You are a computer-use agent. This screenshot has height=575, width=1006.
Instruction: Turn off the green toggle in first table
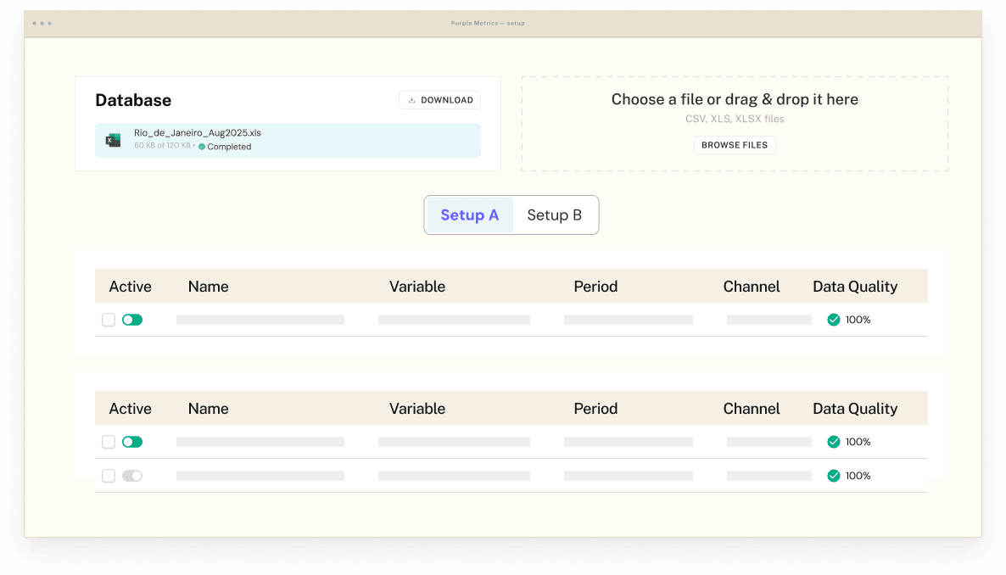click(132, 320)
